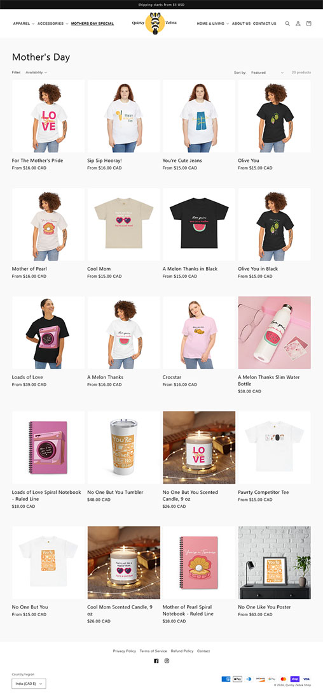Open the Privacy Policy footer link
This screenshot has width=323, height=699.
pos(125,651)
